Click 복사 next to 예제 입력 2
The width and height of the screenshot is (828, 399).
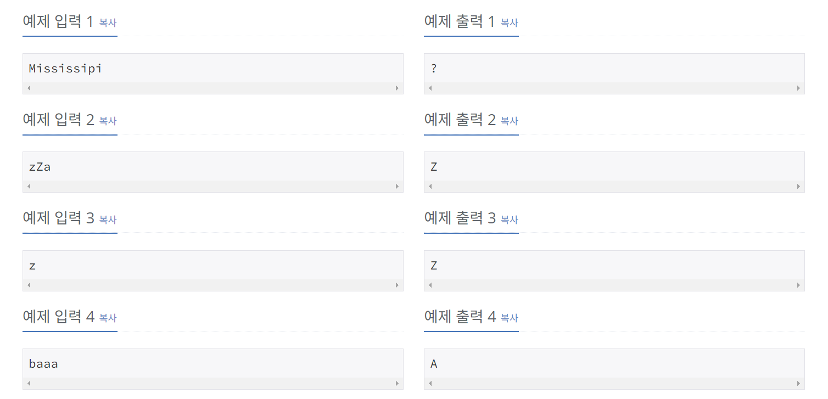pyautogui.click(x=107, y=121)
